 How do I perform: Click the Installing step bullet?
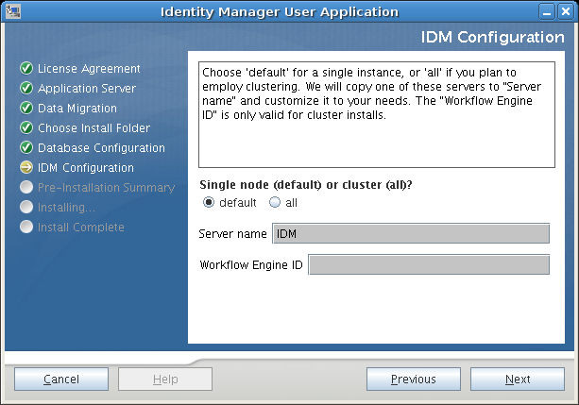pyautogui.click(x=26, y=207)
